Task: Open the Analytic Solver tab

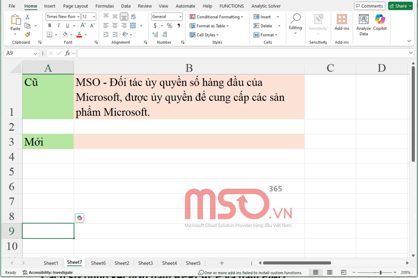Action: (x=266, y=6)
